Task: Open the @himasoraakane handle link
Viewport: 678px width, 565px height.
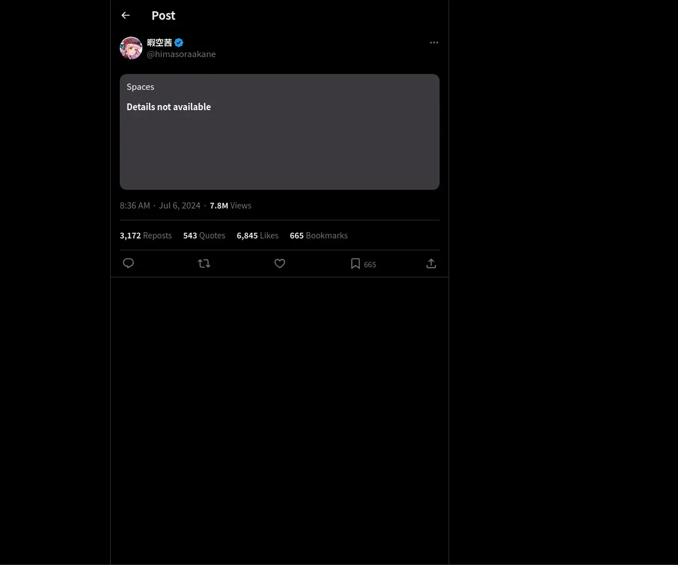Action: coord(181,54)
